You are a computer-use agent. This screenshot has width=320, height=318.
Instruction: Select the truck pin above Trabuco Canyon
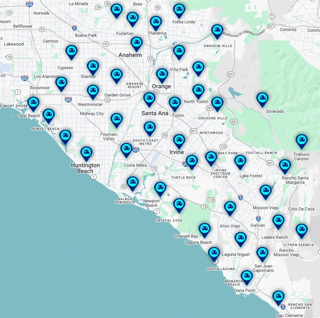301,140
